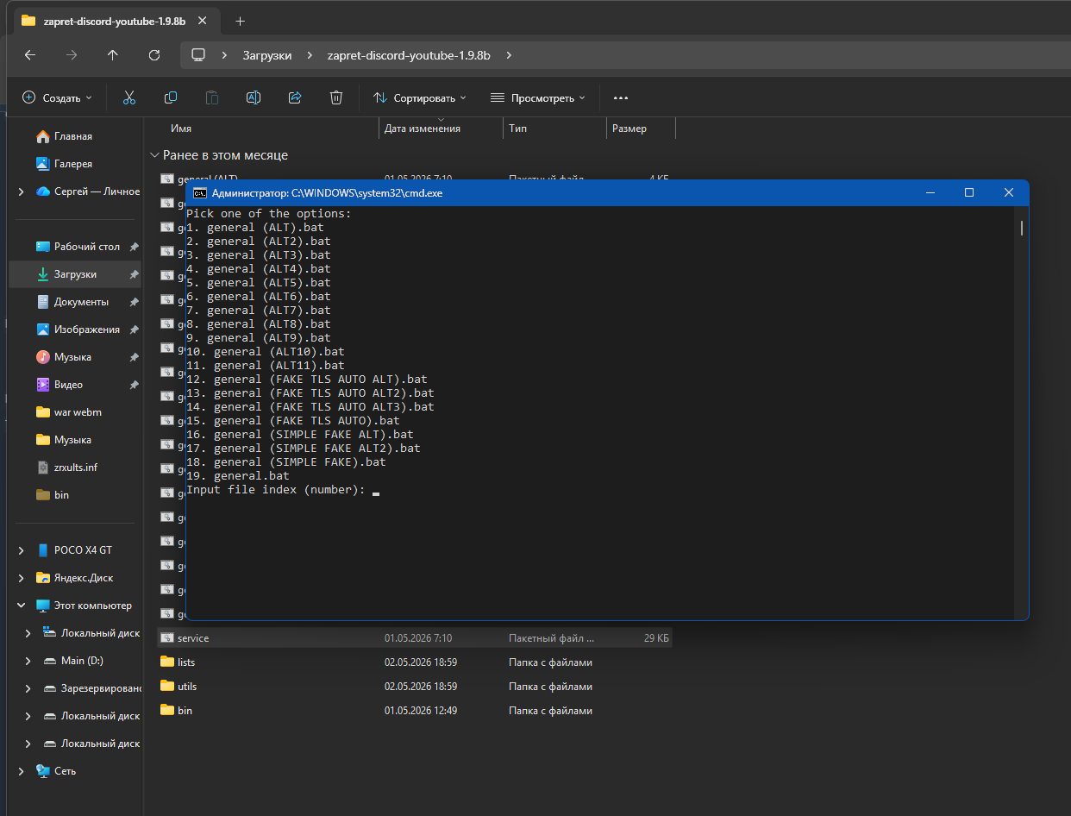Click the Delete trash icon
The height and width of the screenshot is (816, 1071).
(336, 97)
